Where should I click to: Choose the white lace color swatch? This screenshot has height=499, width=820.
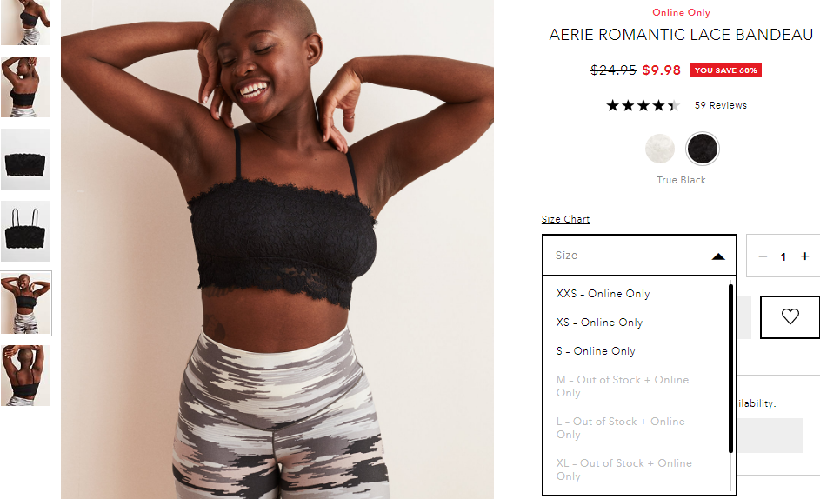pyautogui.click(x=659, y=149)
